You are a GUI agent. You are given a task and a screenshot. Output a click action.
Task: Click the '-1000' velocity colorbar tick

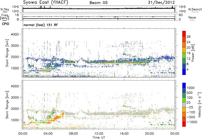[x=192, y=122]
